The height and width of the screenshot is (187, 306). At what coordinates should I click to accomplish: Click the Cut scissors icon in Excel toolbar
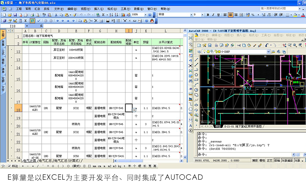pyautogui.click(x=56, y=15)
